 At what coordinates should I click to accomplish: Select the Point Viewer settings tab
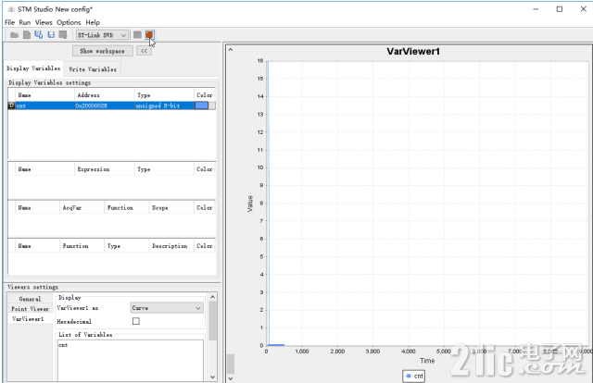coord(30,309)
